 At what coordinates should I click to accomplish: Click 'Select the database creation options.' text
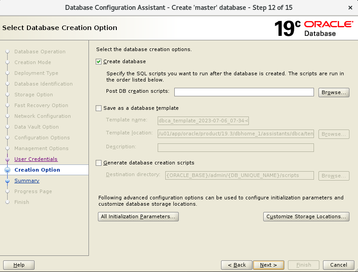144,49
